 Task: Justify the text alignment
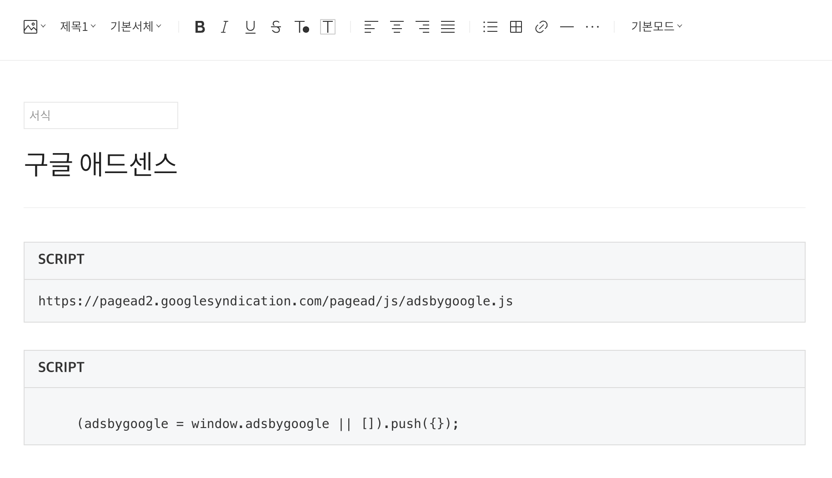(448, 27)
